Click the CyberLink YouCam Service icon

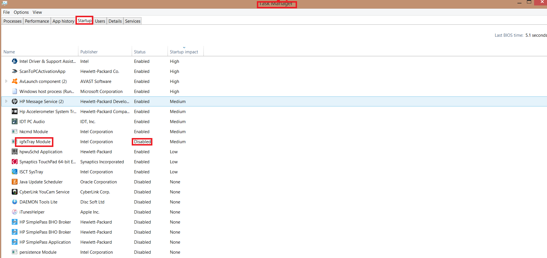pyautogui.click(x=15, y=192)
